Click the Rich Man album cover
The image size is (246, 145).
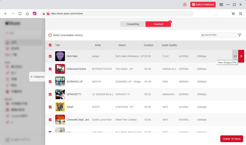click(60, 56)
